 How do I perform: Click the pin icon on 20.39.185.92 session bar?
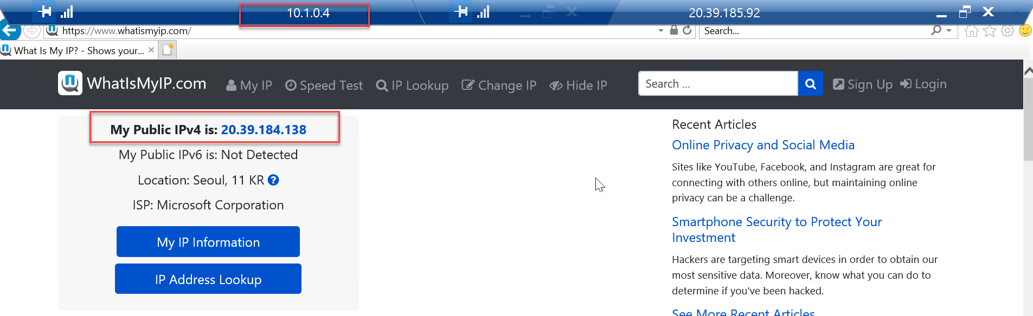(462, 11)
